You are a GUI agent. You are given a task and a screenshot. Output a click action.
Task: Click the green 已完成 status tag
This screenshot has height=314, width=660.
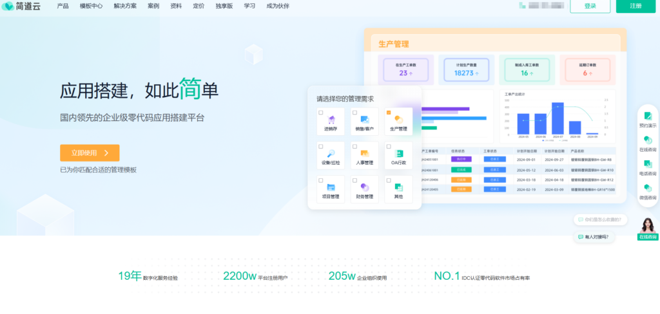(x=461, y=170)
